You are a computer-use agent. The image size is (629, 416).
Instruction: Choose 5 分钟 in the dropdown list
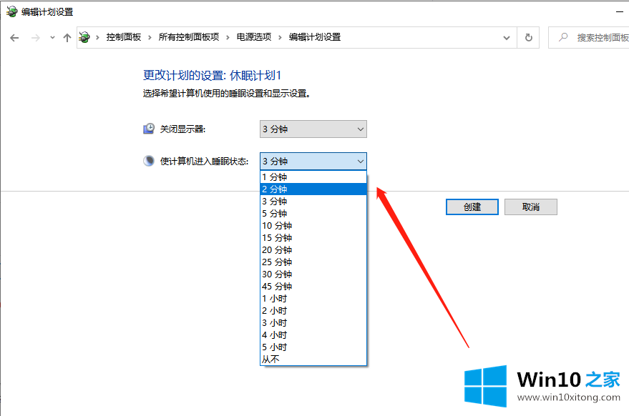(x=313, y=214)
